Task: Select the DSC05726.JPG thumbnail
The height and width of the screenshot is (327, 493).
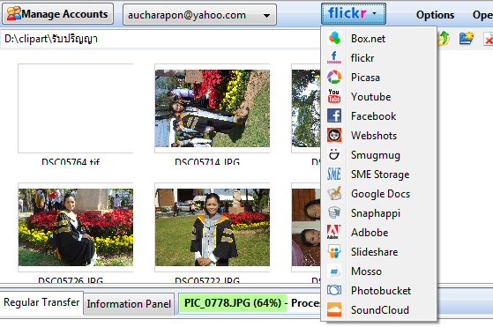Action: [x=76, y=227]
